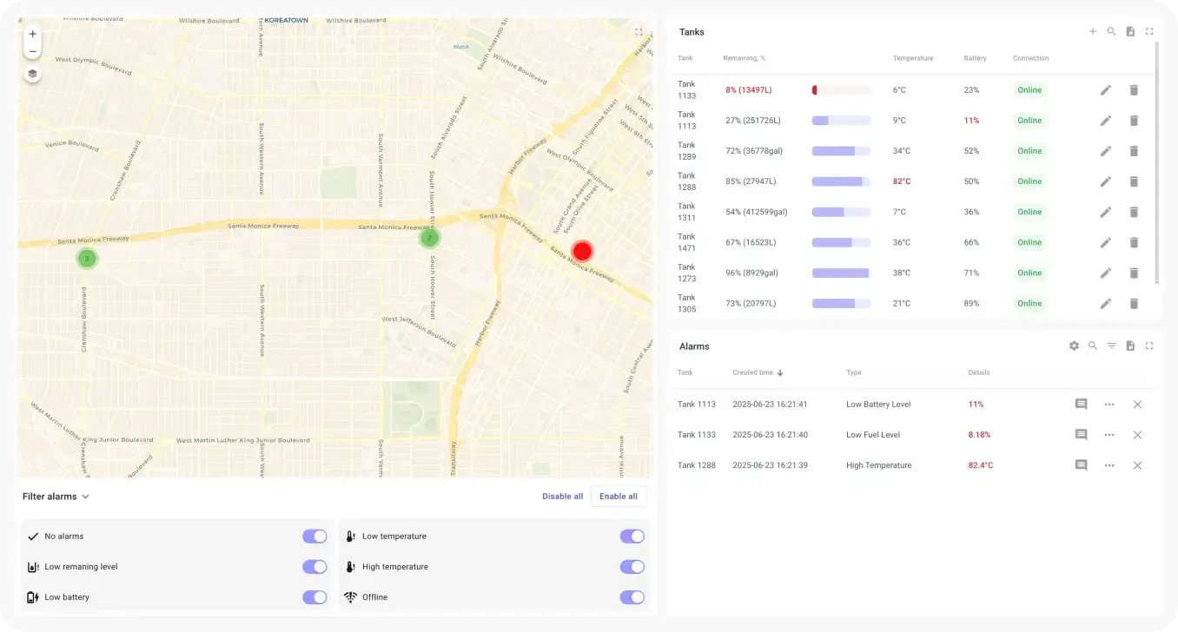This screenshot has height=632, width=1178.
Task: Sort alarms by Created time
Action: point(758,372)
